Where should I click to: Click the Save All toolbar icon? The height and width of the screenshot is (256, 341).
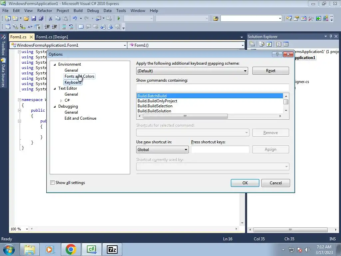[41, 19]
